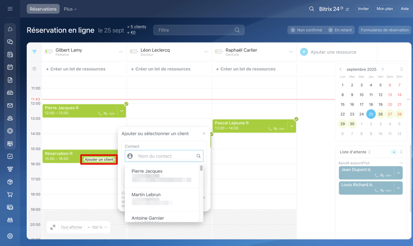Open the settings gear in the left sidebar
413x246 pixels.
click(10, 236)
